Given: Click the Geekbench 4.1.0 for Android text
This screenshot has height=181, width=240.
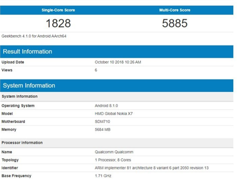Looking at the screenshot, I should 34,36.
